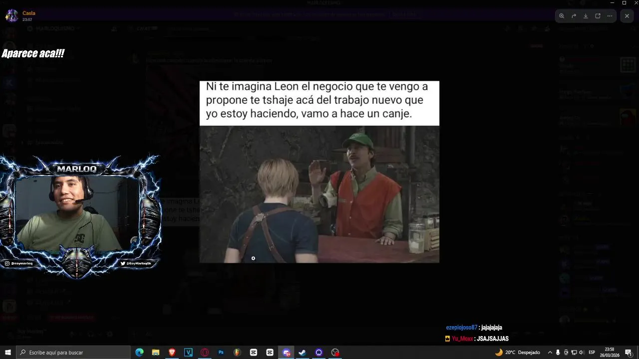Download the image with the save icon
Screen dimensions: 639x359
(586, 16)
